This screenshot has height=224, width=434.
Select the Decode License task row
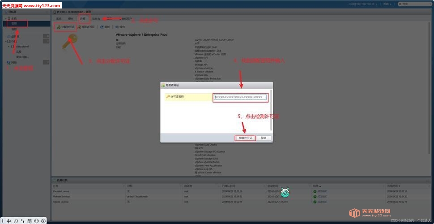(242, 192)
